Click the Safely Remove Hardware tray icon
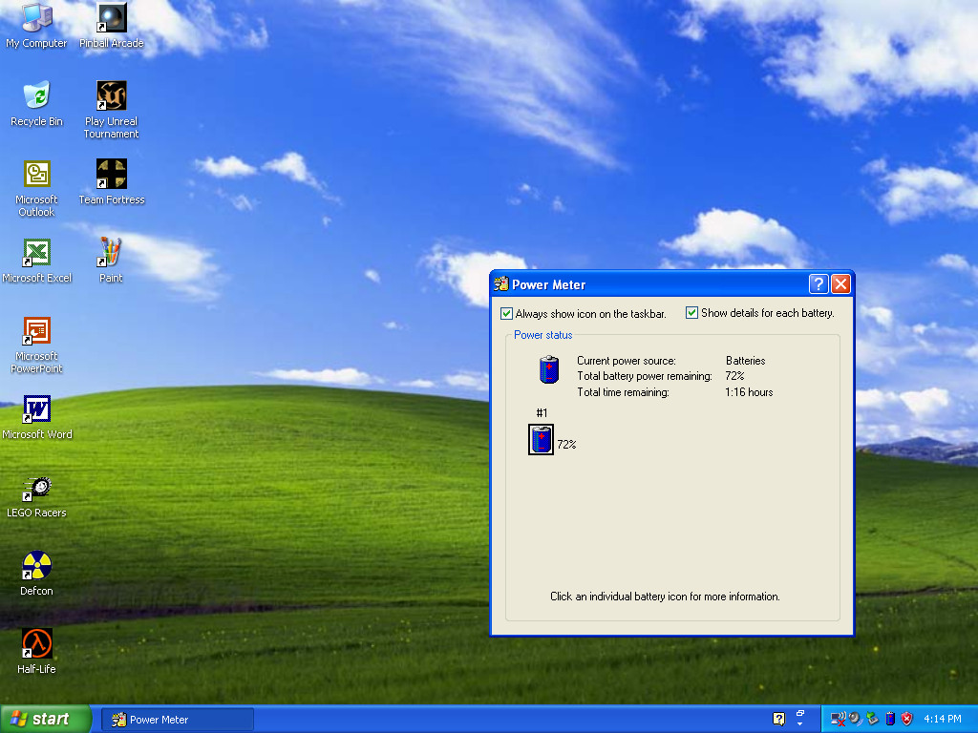The image size is (978, 733). [873, 719]
